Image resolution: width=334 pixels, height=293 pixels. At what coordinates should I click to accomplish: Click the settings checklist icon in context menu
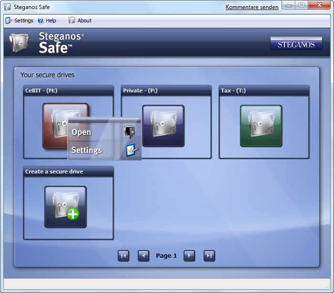pos(132,150)
